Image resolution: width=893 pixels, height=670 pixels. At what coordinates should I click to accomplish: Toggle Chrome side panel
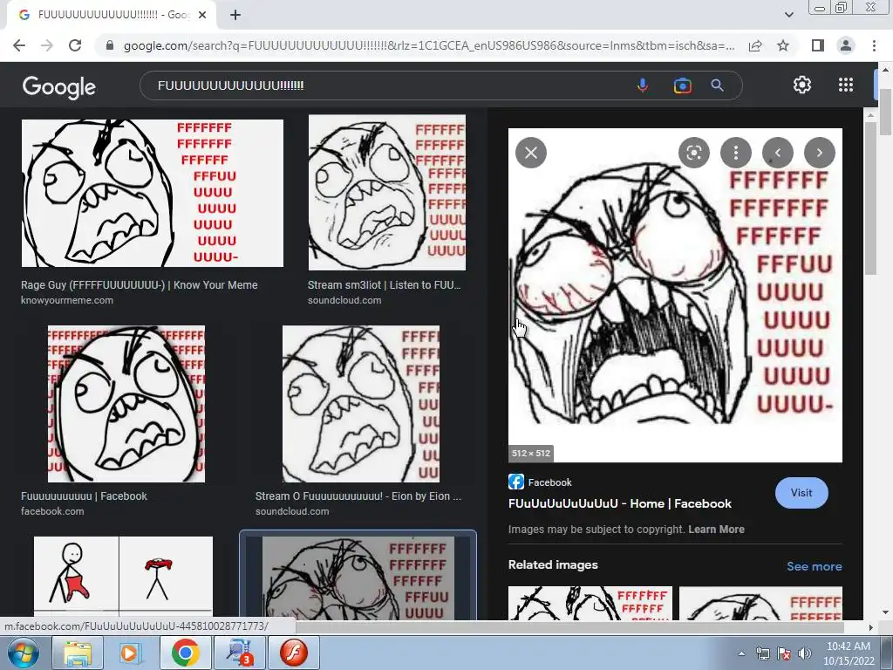[x=818, y=45]
